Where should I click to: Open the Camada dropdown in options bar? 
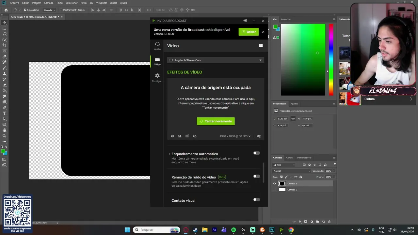49,10
